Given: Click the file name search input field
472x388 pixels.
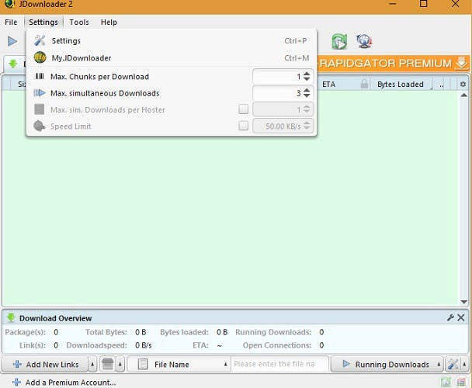Looking at the screenshot, I should pyautogui.click(x=279, y=364).
